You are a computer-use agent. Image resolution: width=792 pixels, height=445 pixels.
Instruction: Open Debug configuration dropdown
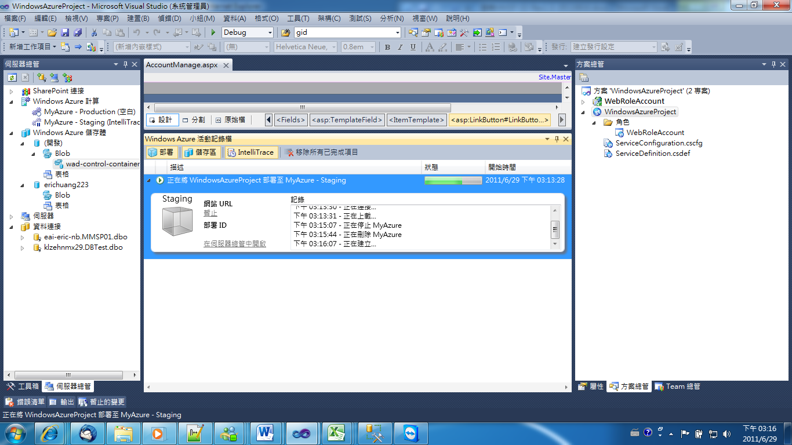(x=269, y=32)
